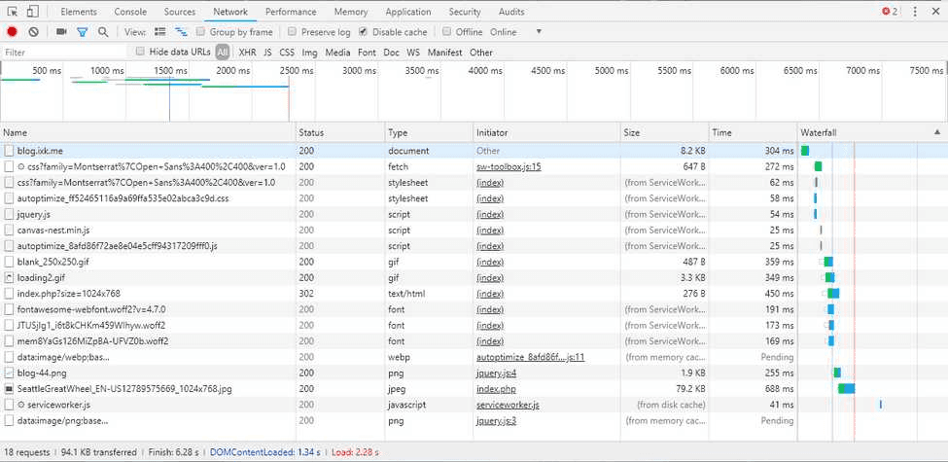The width and height of the screenshot is (948, 462).
Task: Stop recording network log with red button
Action: click(x=13, y=32)
